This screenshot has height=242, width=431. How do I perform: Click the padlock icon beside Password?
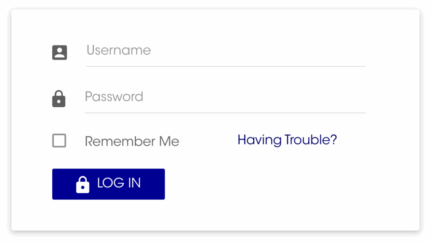[x=59, y=99]
